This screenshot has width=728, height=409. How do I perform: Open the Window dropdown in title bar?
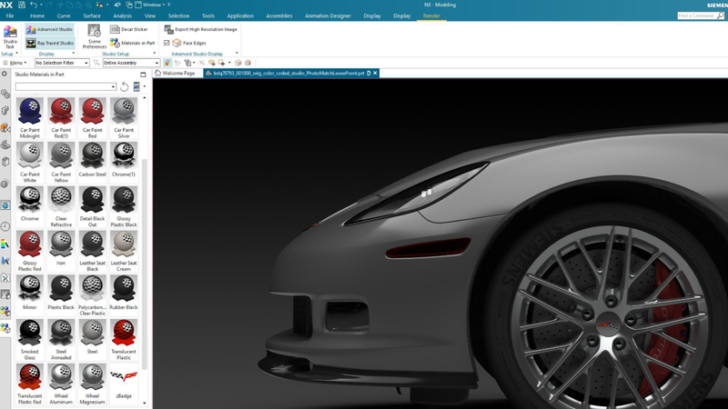152,5
